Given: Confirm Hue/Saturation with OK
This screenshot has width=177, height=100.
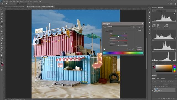Looking at the screenshot, I should coord(139,27).
